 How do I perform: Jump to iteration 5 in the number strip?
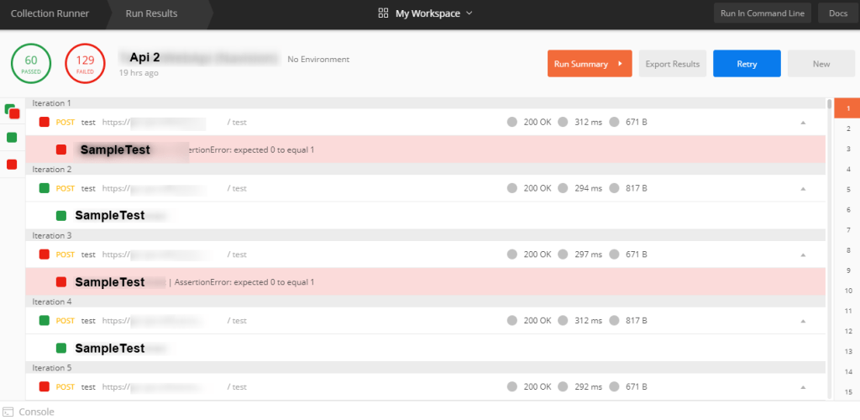(848, 190)
